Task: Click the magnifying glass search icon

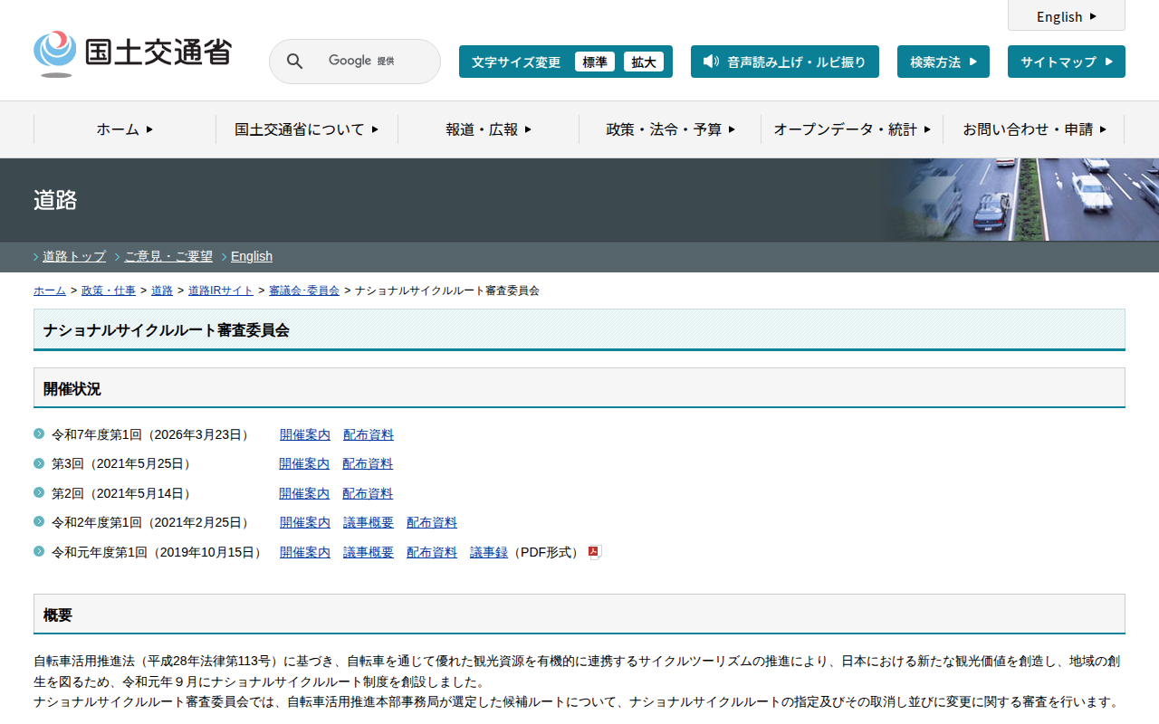Action: click(294, 62)
